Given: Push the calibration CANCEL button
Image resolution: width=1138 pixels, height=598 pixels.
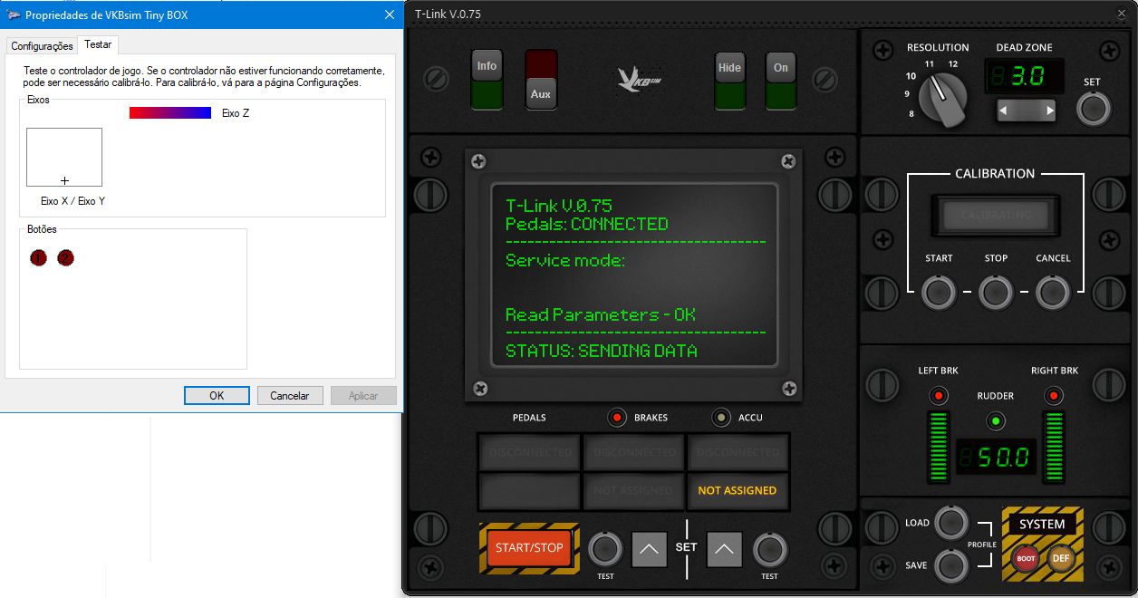Looking at the screenshot, I should pos(1053,293).
